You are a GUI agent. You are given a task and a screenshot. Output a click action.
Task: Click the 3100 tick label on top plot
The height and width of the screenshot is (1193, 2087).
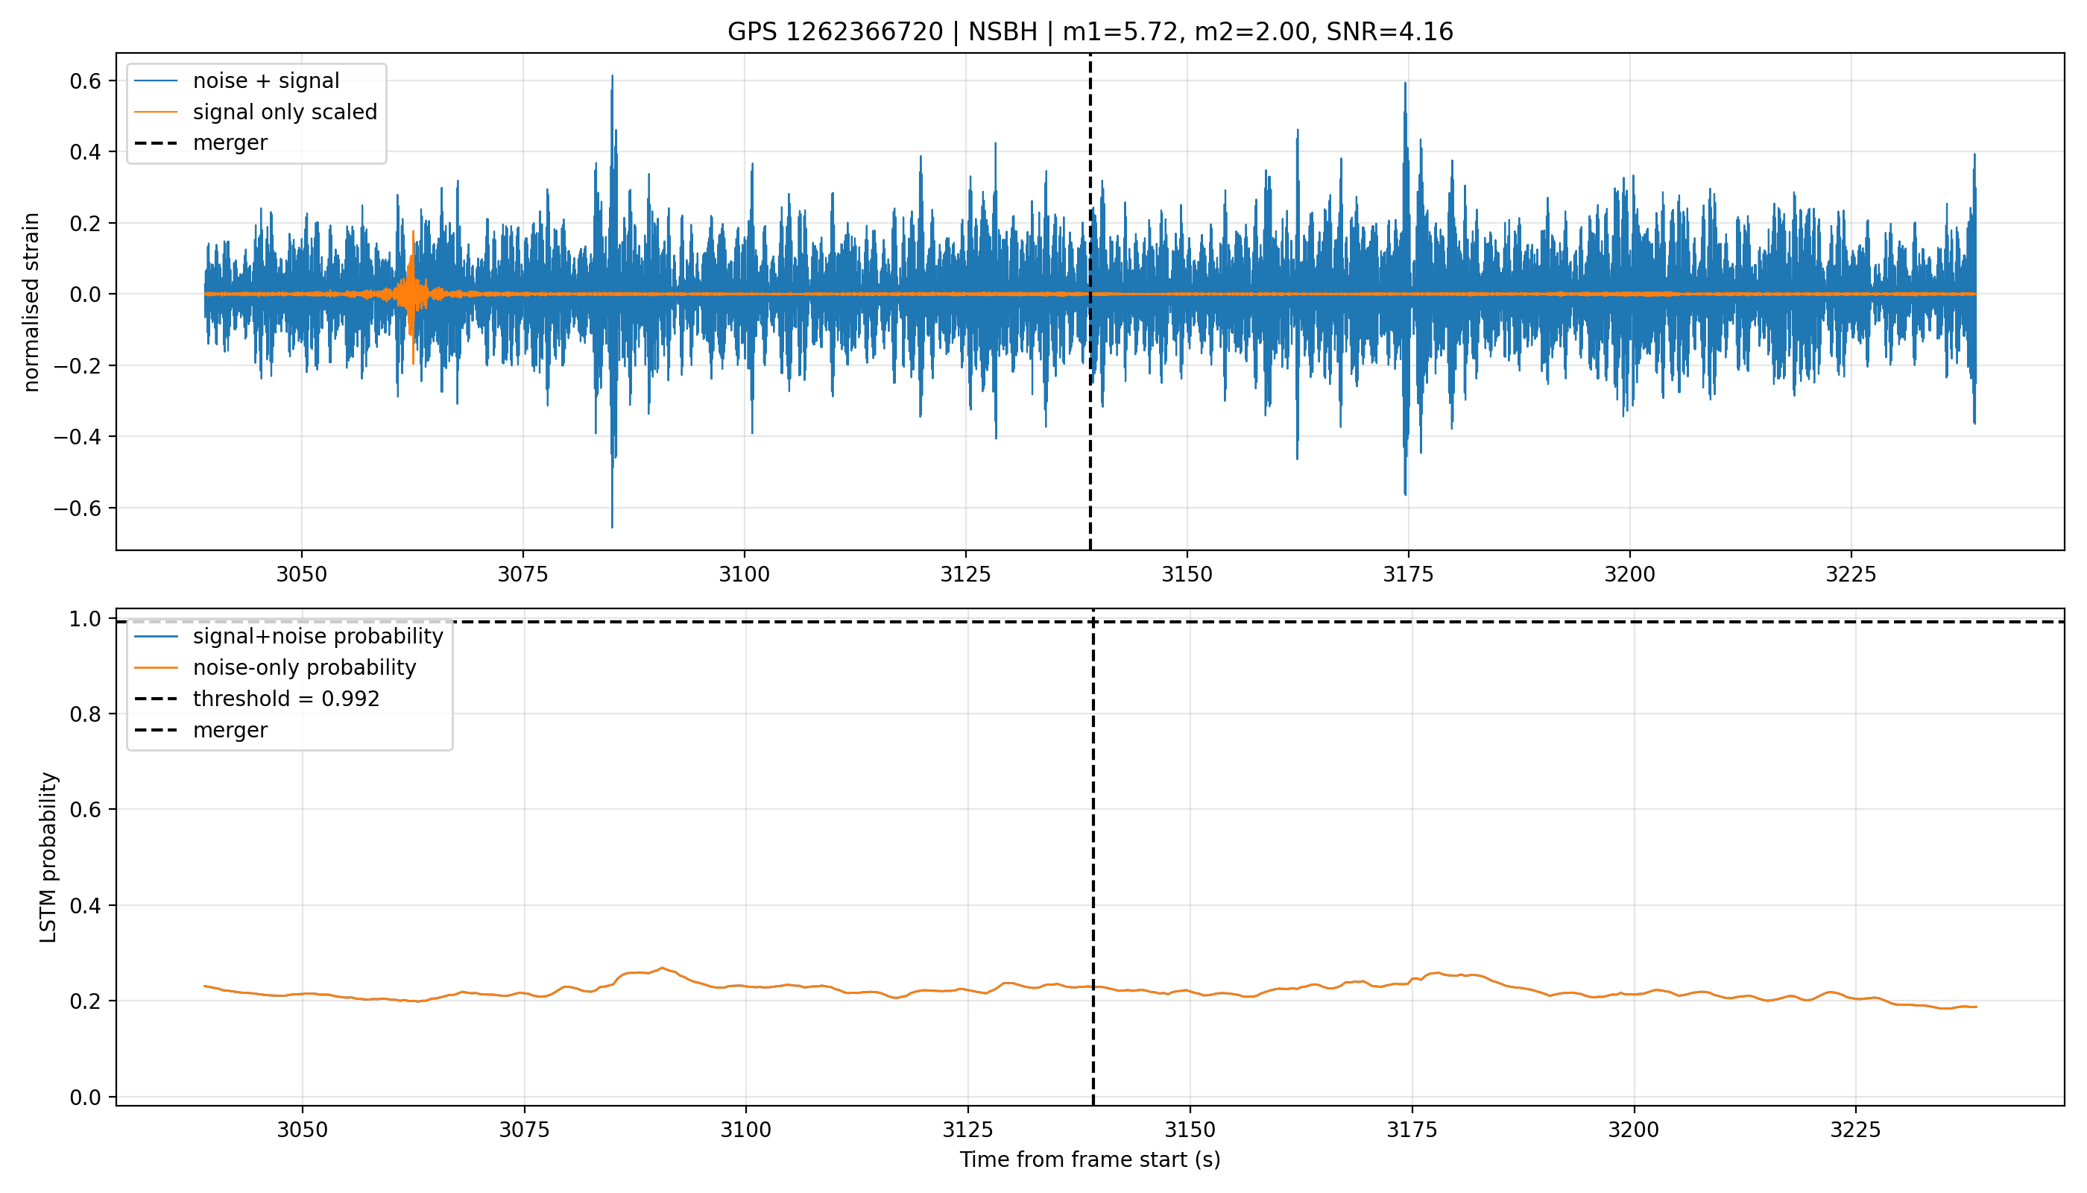tap(745, 574)
